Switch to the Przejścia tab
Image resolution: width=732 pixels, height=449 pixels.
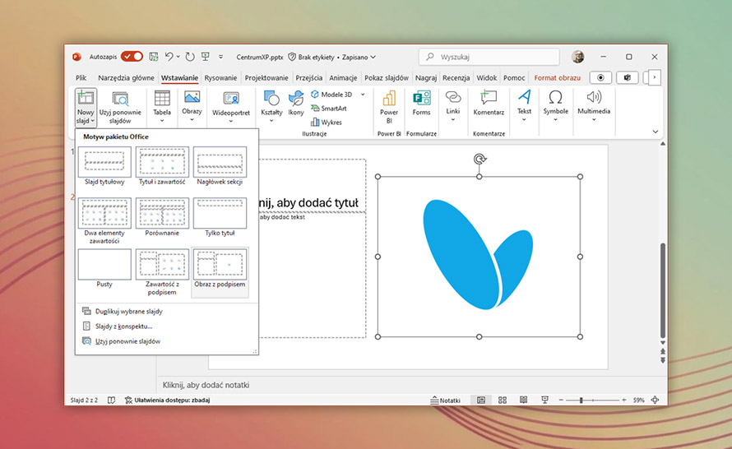[309, 78]
